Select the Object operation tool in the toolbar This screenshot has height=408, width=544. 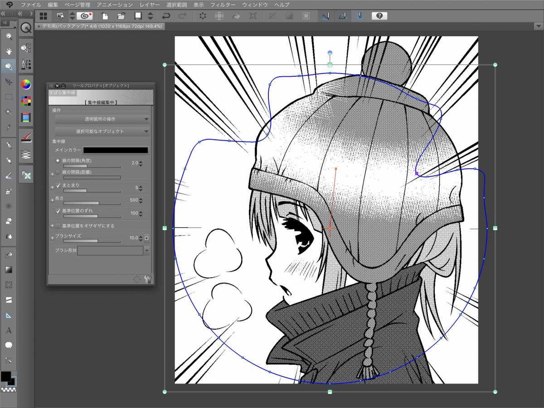pos(8,66)
